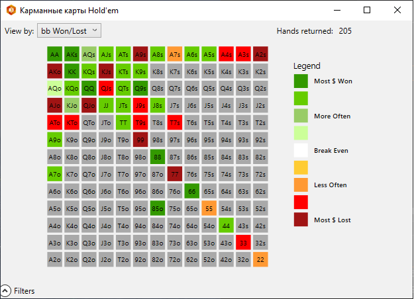Click the 'Break Even' white legend swatch
This screenshot has height=299, width=414.
point(301,150)
